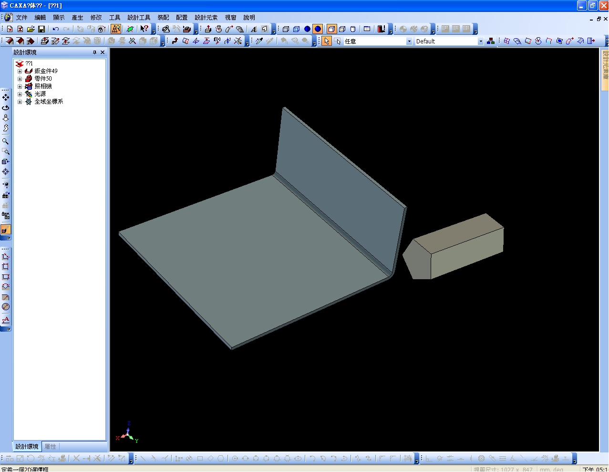This screenshot has width=609, height=472.
Task: Click the small block part in viewport
Action: click(454, 247)
